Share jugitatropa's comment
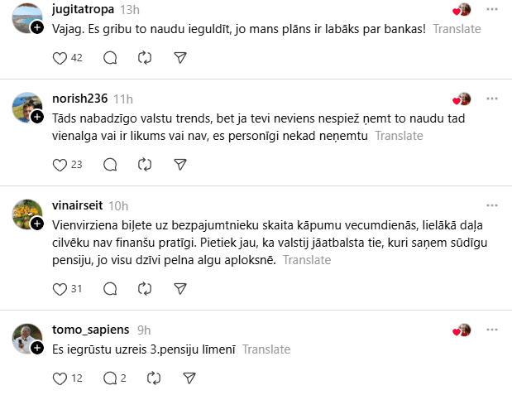This screenshot has height=395, width=512. pyautogui.click(x=180, y=58)
